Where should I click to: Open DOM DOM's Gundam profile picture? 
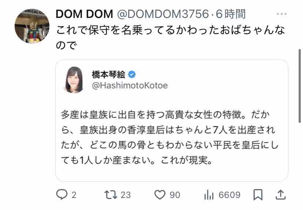tap(32, 26)
